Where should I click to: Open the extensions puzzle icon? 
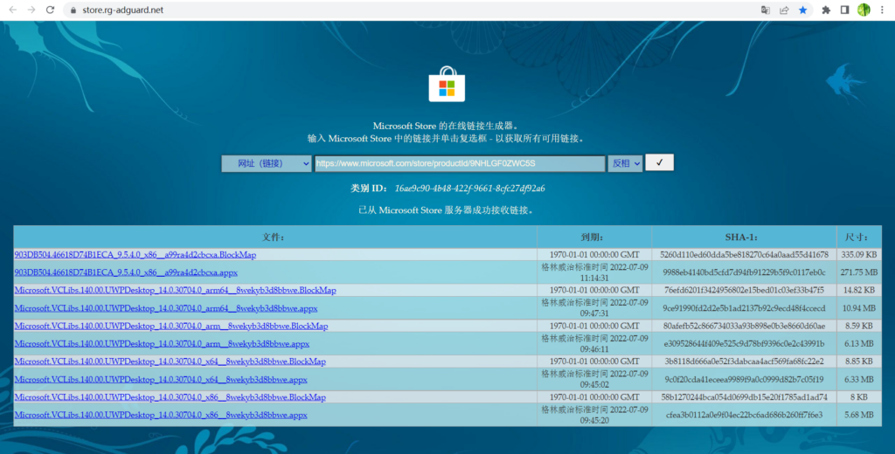[826, 10]
